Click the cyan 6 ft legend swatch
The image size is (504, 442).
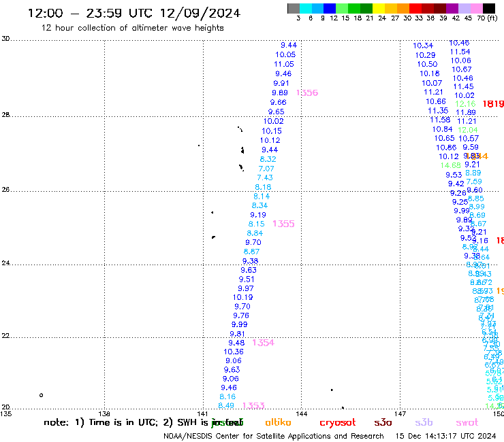tap(306, 8)
